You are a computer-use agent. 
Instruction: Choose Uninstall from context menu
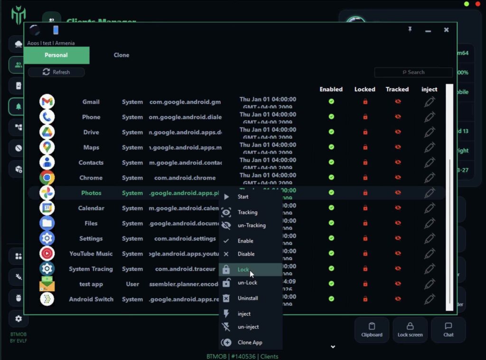[x=251, y=298]
